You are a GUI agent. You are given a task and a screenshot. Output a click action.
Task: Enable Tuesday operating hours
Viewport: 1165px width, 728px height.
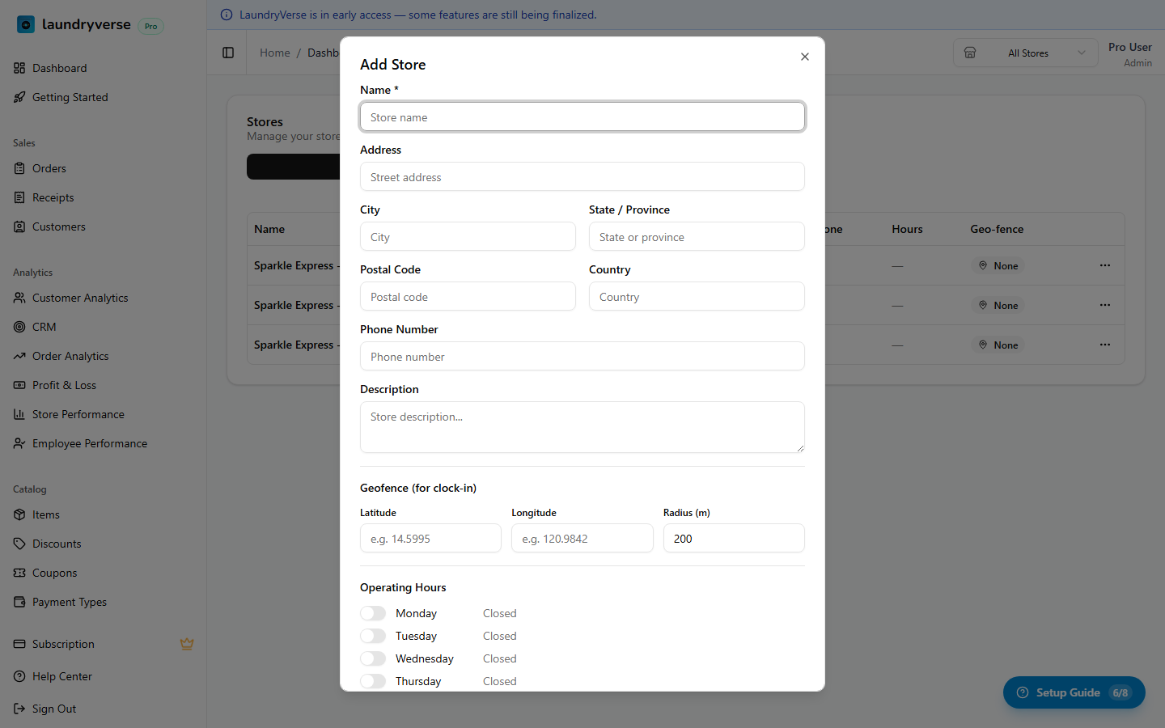click(x=373, y=636)
